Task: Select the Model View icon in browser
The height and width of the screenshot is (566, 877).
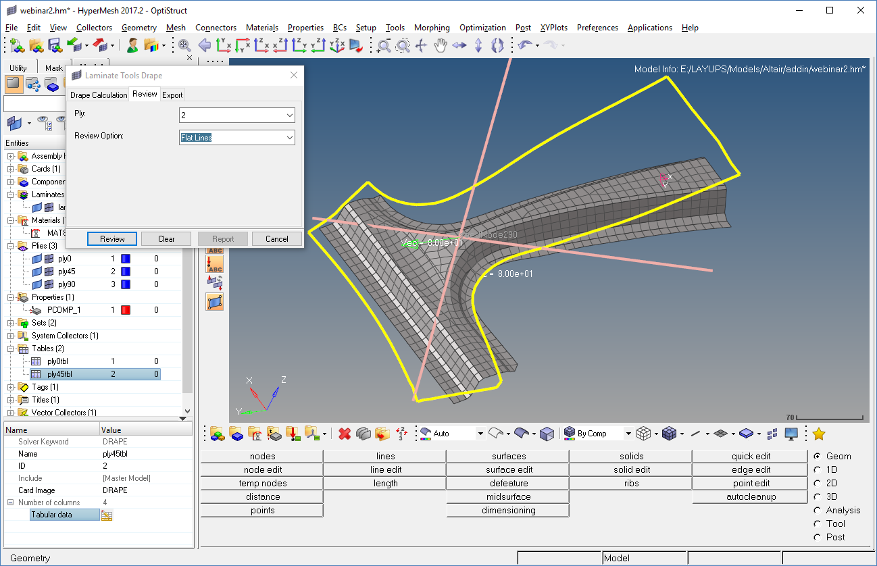Action: [14, 84]
